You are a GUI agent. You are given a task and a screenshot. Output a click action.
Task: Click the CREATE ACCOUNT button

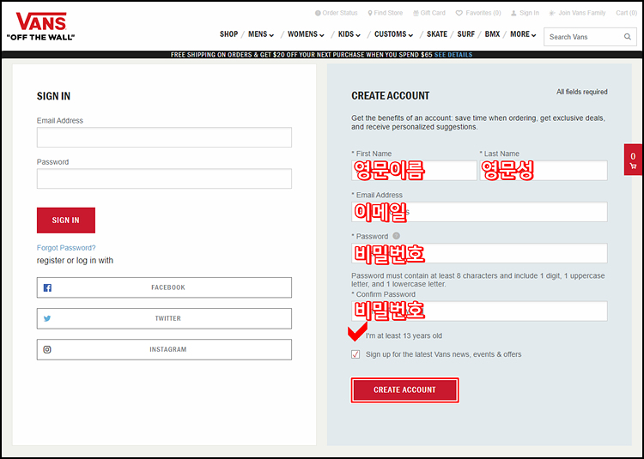click(404, 390)
